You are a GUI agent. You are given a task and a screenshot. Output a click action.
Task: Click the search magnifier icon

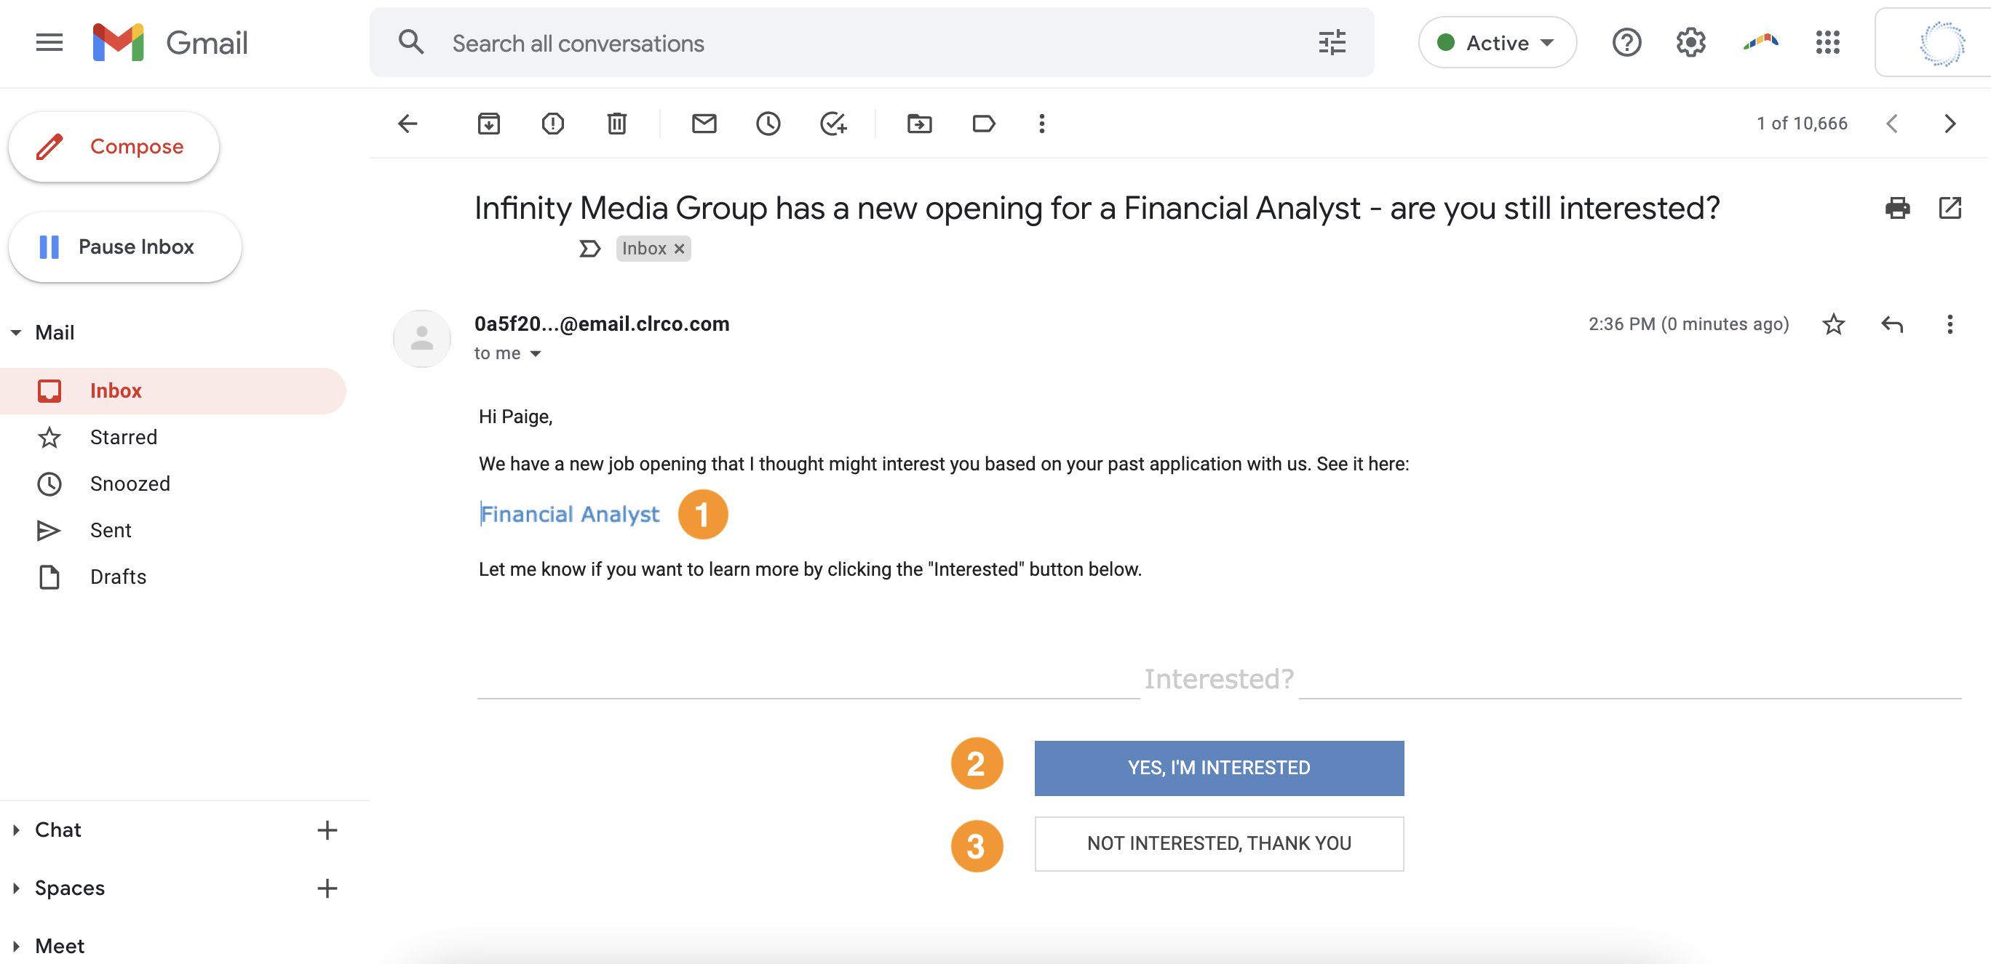(410, 42)
